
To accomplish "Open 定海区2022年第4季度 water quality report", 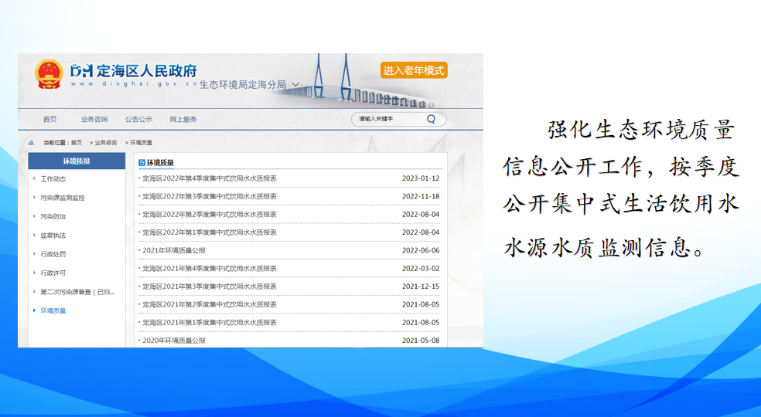I will (210, 178).
